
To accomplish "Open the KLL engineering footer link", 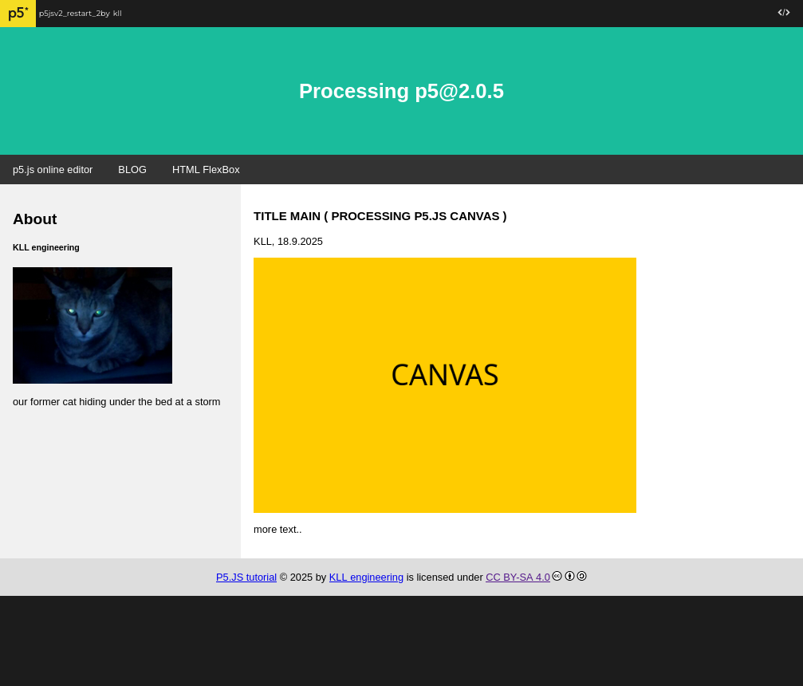I will tap(366, 578).
